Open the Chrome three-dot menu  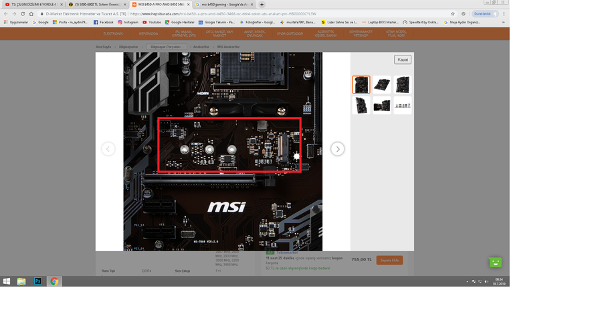(504, 14)
